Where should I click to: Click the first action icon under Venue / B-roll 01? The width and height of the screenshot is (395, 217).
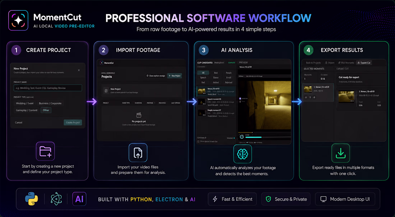tap(306, 97)
